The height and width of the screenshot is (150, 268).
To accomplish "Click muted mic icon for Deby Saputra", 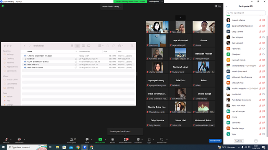I will [x=260, y=32].
